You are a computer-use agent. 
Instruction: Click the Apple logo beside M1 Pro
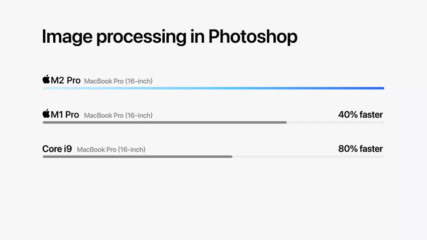point(46,114)
